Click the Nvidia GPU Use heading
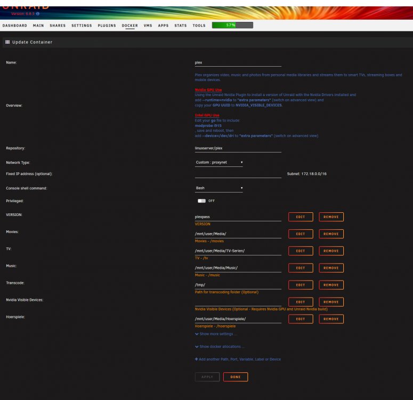The width and height of the screenshot is (413, 400). [x=208, y=90]
